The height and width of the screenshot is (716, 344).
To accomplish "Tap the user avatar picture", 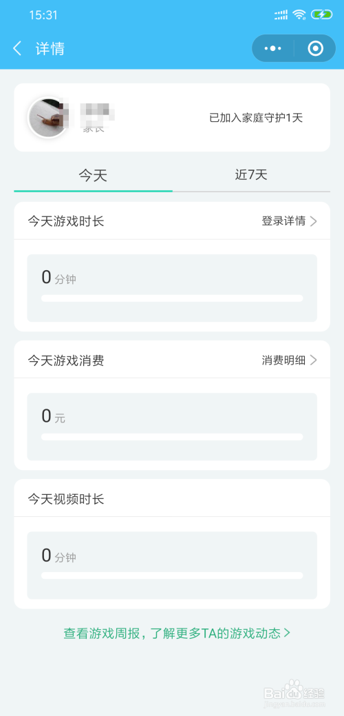I will pyautogui.click(x=49, y=118).
